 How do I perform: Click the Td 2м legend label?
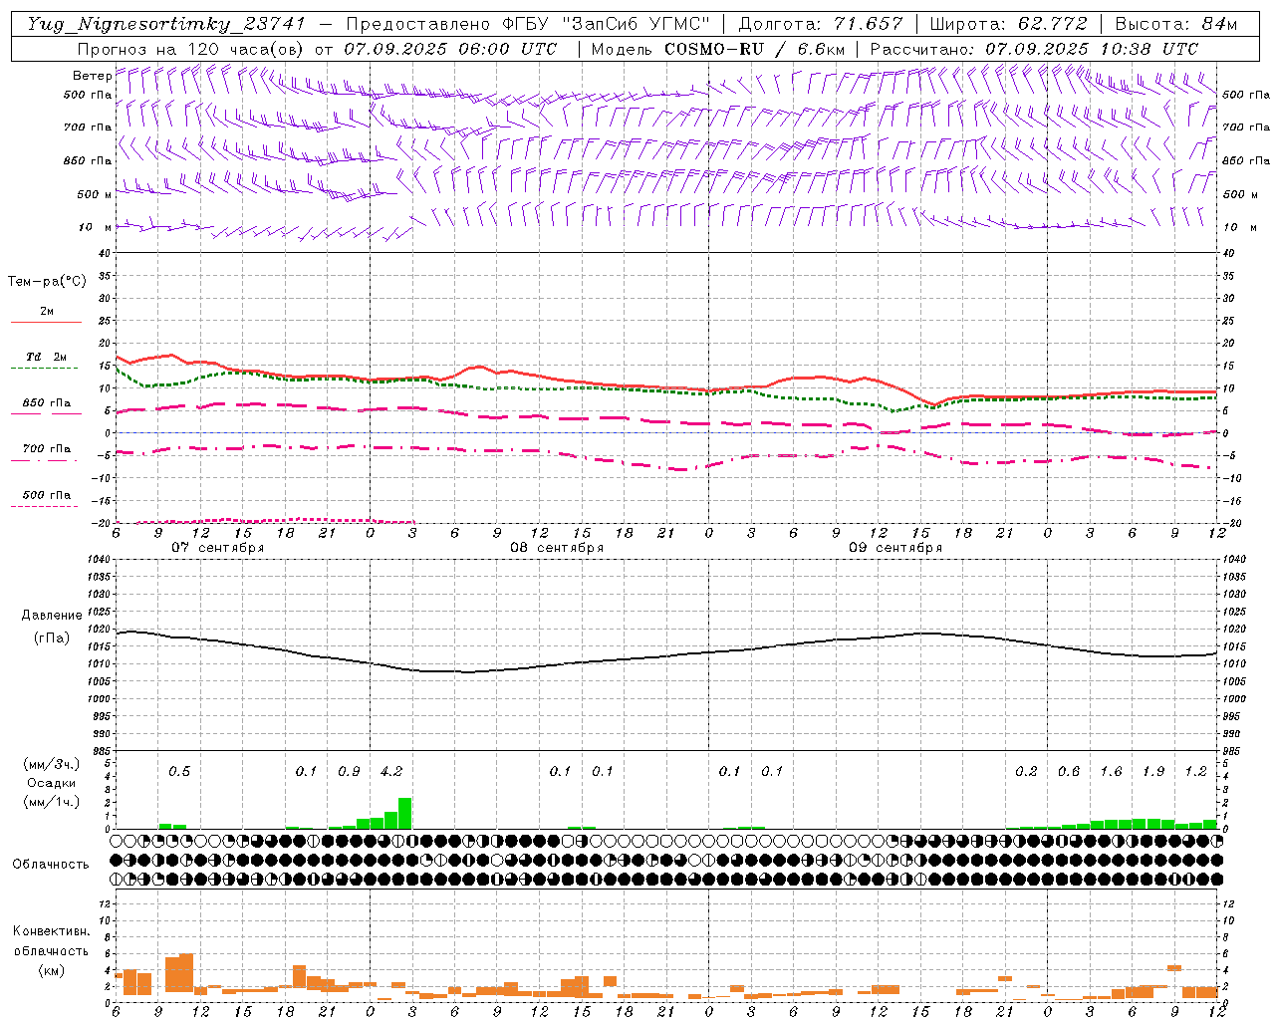tap(47, 357)
